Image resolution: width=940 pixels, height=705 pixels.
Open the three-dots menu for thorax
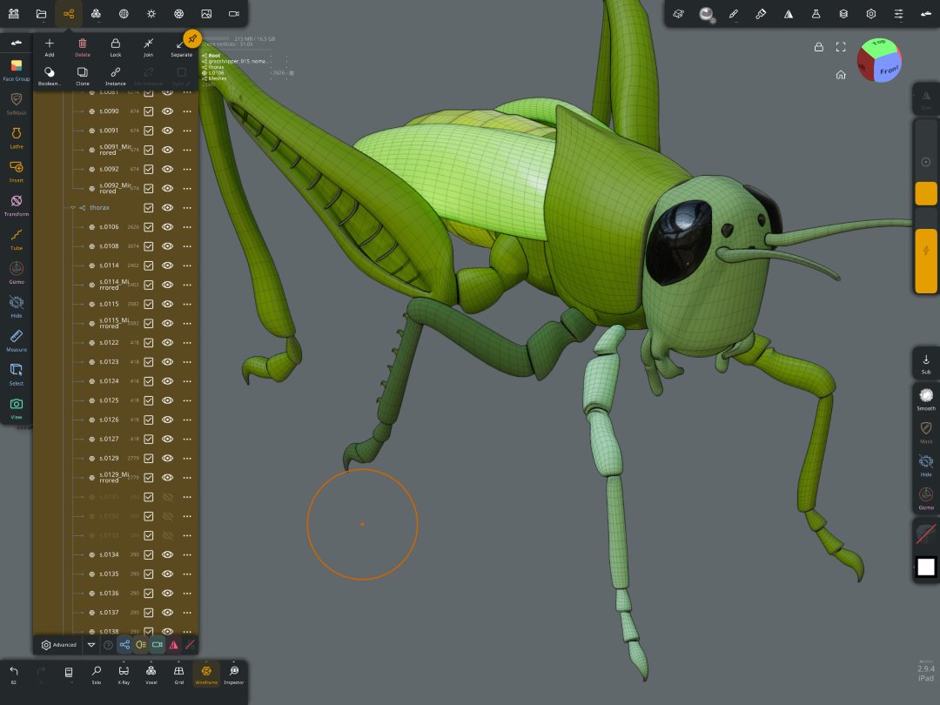click(x=187, y=207)
